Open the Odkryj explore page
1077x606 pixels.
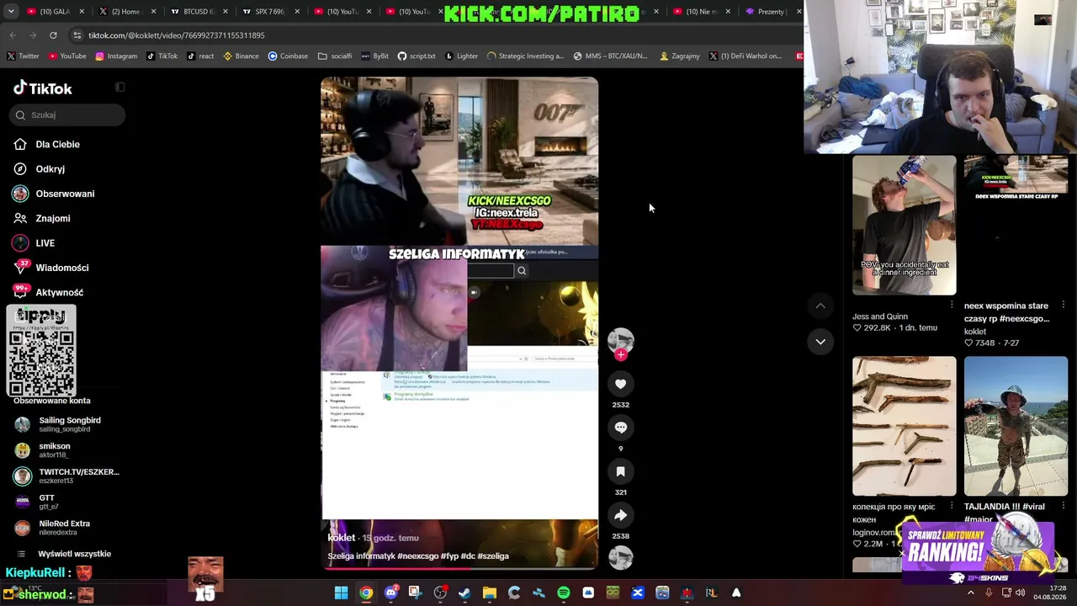[x=40, y=169]
